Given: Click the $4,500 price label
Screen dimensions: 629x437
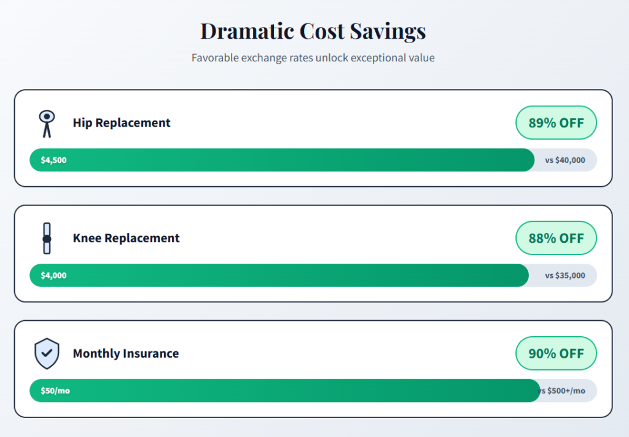Looking at the screenshot, I should 53,160.
